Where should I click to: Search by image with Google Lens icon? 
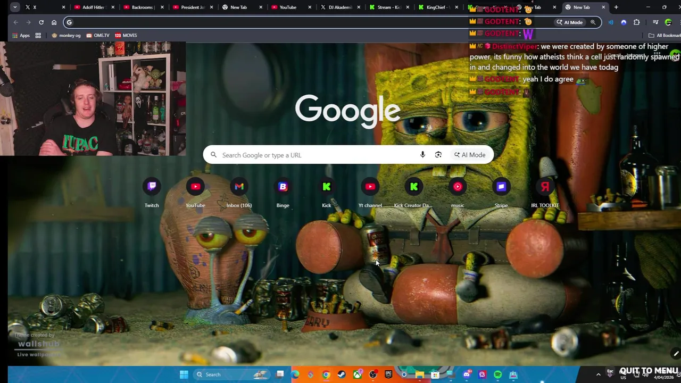click(x=438, y=155)
